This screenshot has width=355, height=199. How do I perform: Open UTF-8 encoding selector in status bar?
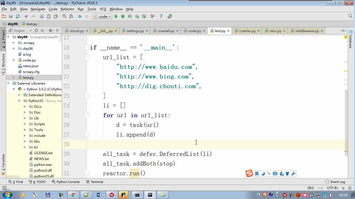point(332,188)
